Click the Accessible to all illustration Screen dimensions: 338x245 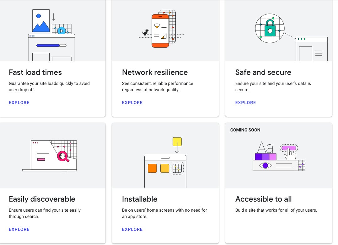[x=279, y=156]
